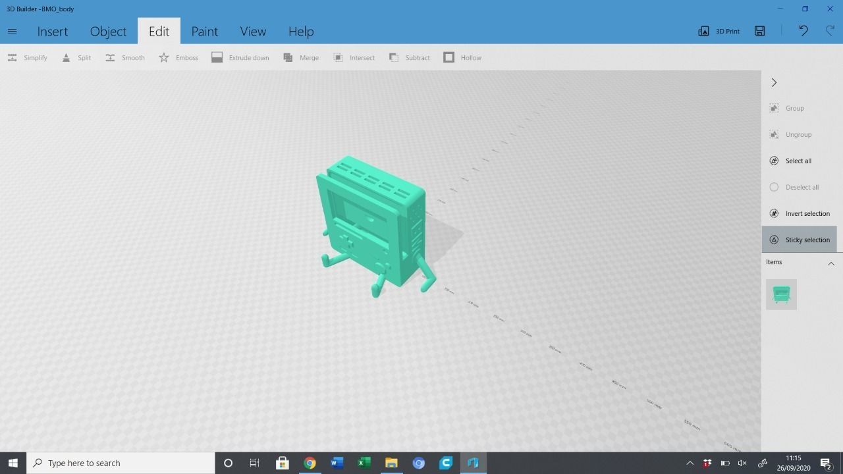
Task: Toggle Sticky selection
Action: pos(800,240)
